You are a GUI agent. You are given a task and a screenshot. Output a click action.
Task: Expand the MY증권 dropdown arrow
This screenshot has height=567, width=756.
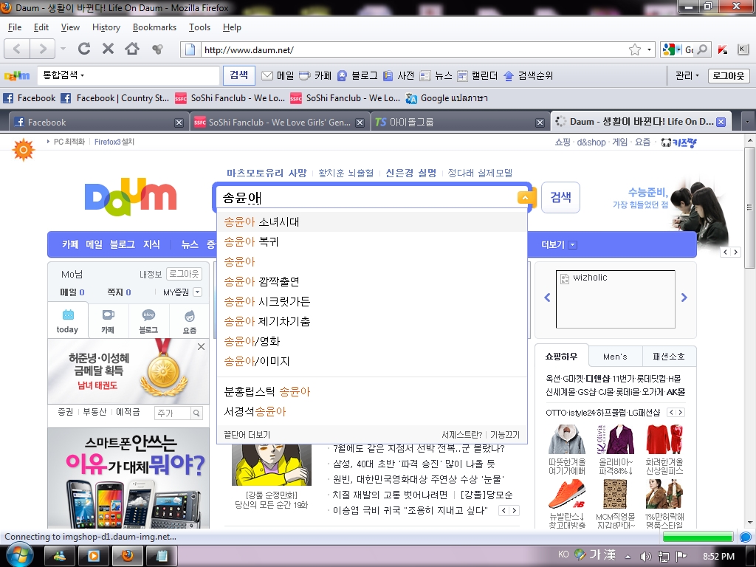197,292
